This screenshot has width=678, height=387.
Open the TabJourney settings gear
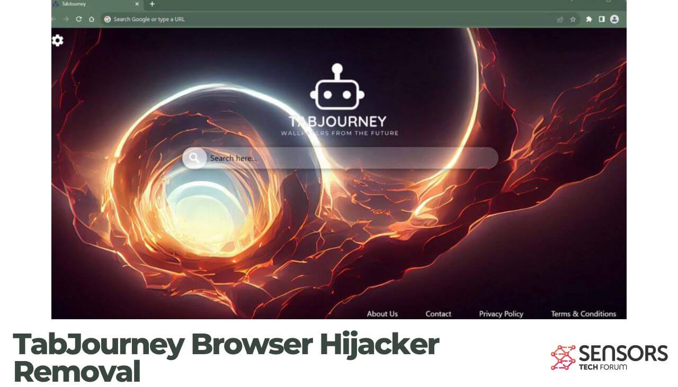point(56,39)
